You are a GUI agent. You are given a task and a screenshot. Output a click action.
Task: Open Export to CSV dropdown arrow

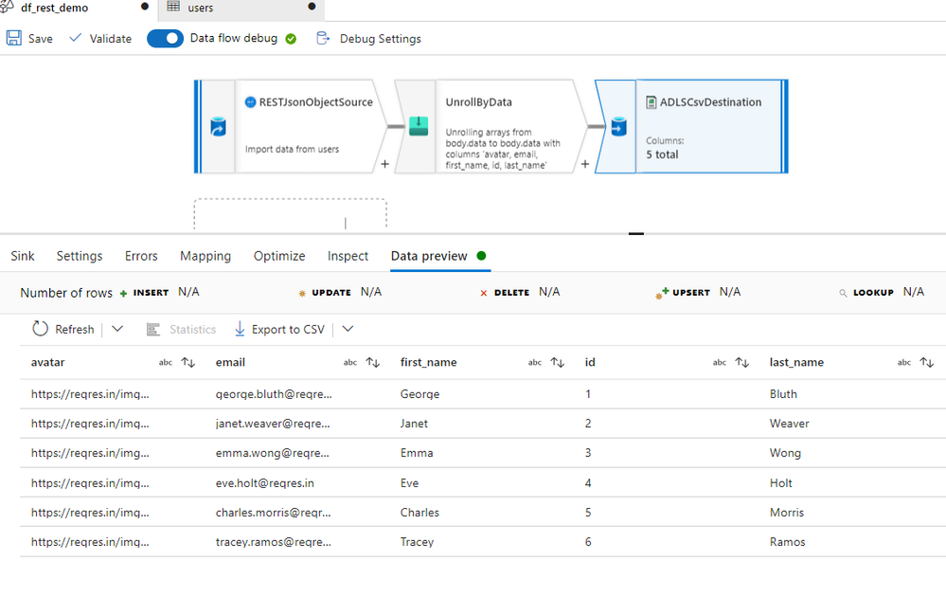pos(348,329)
